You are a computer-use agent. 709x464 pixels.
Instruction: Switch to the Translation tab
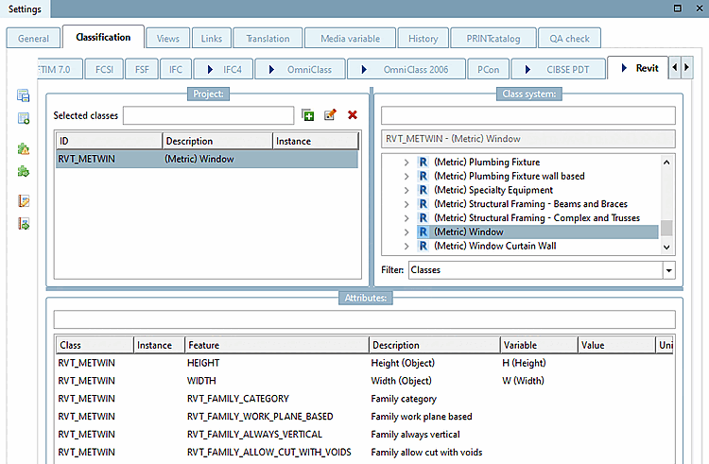coord(268,39)
